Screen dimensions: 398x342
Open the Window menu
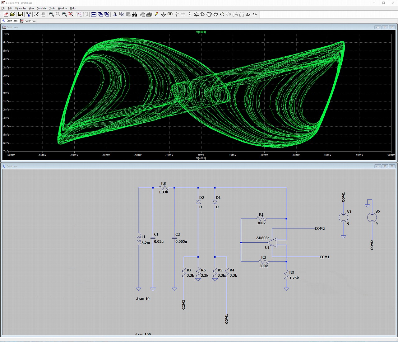coord(62,8)
